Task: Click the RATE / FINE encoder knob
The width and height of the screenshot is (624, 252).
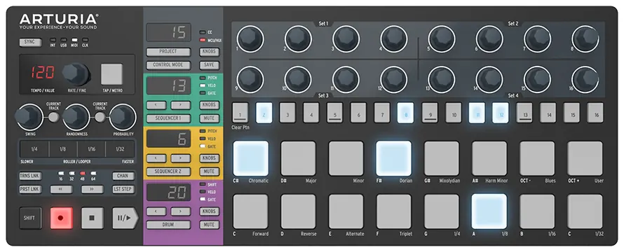Action: click(76, 73)
